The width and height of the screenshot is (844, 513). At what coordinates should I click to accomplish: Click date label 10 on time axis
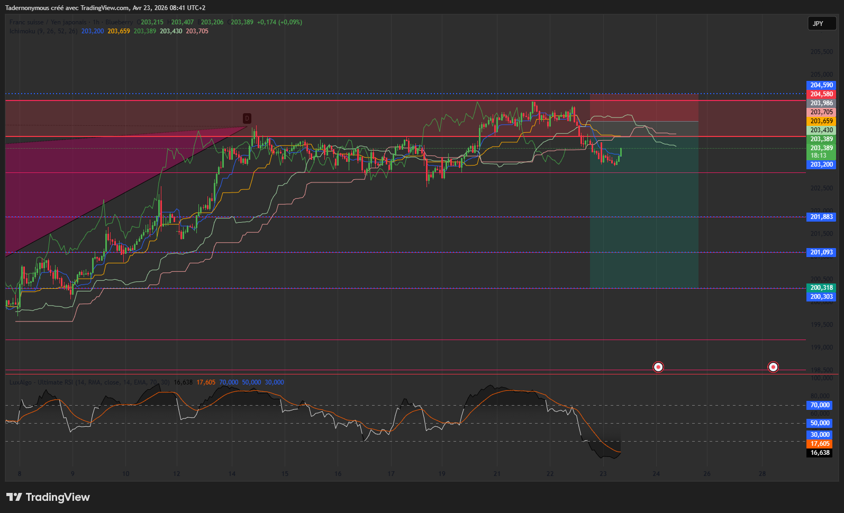[x=125, y=474]
